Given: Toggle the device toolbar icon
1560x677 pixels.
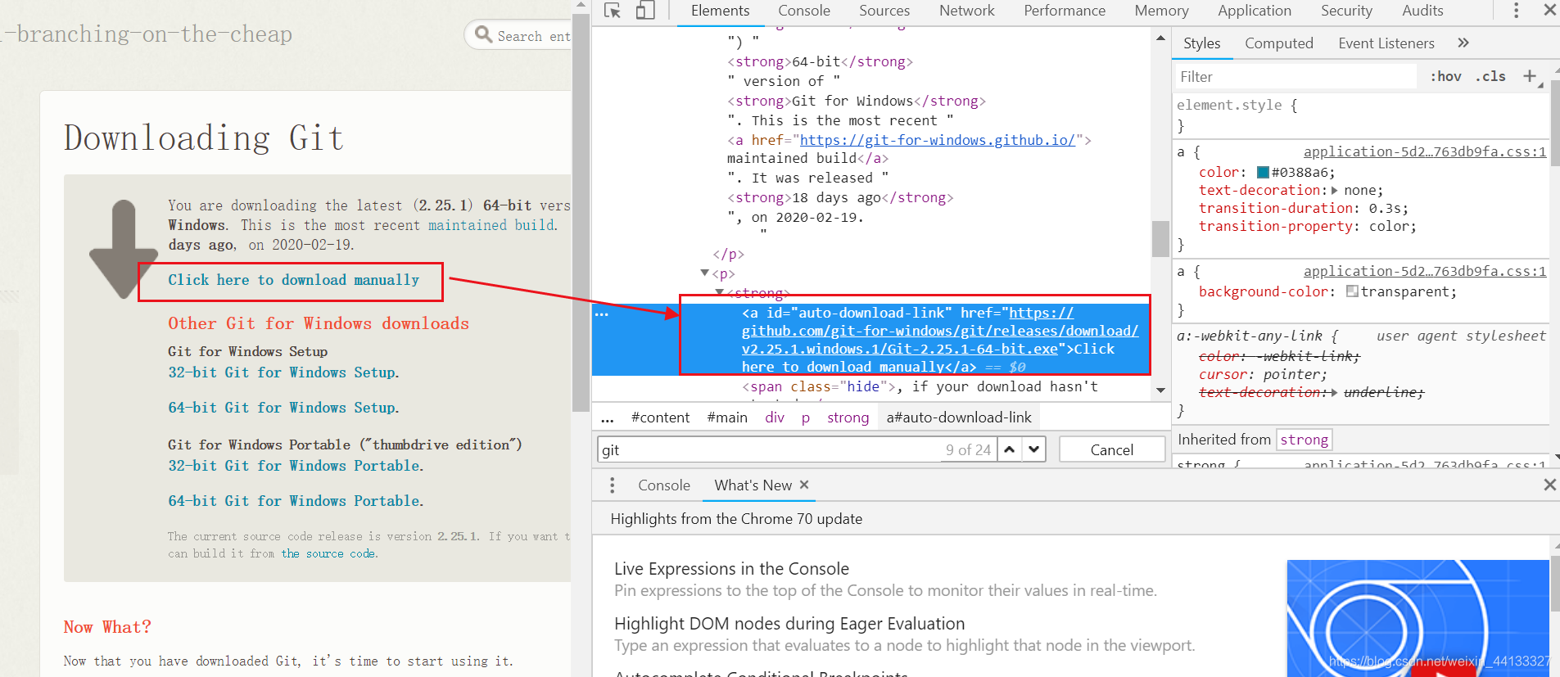Looking at the screenshot, I should pos(645,11).
